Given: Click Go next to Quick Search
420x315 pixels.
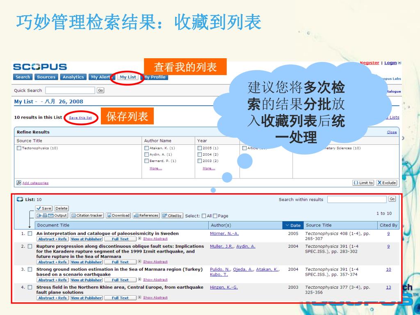Looking at the screenshot, I should pos(100,90).
